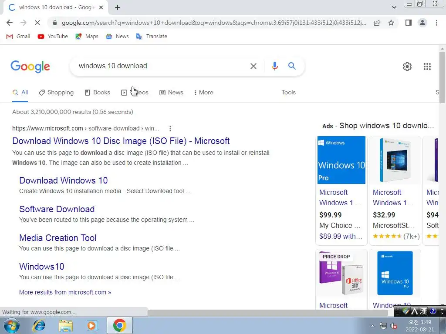The image size is (446, 334).
Task: Switch to the Shopping results tab
Action: tap(56, 92)
